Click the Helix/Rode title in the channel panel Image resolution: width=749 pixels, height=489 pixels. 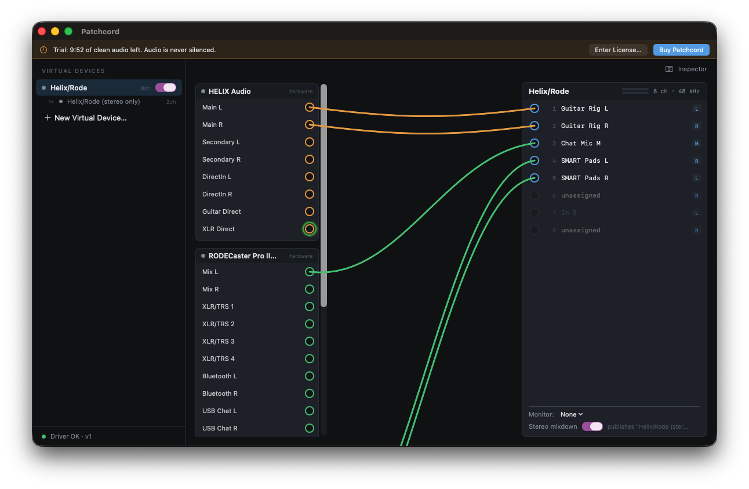point(549,91)
